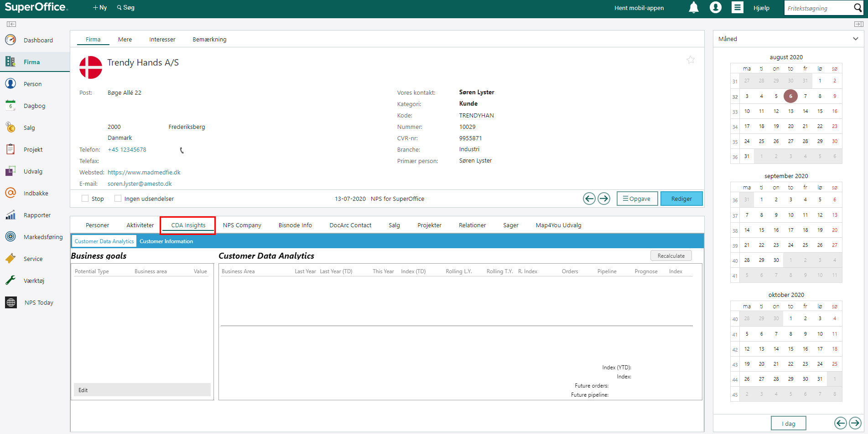Open notifications bell icon

point(693,8)
